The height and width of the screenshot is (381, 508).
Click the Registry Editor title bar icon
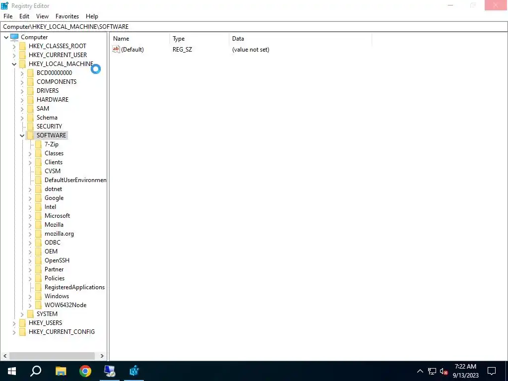(x=4, y=5)
